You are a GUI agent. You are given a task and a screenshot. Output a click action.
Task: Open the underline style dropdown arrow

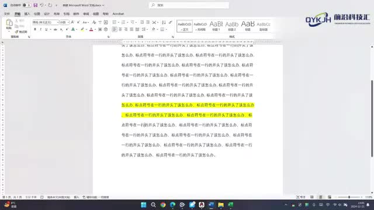(51, 30)
